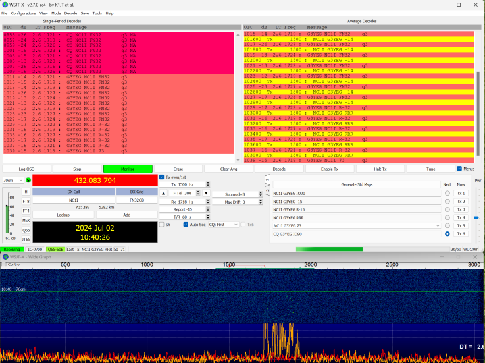The height and width of the screenshot is (363, 485).
Task: Click the Pwr slider handle
Action: (476, 218)
